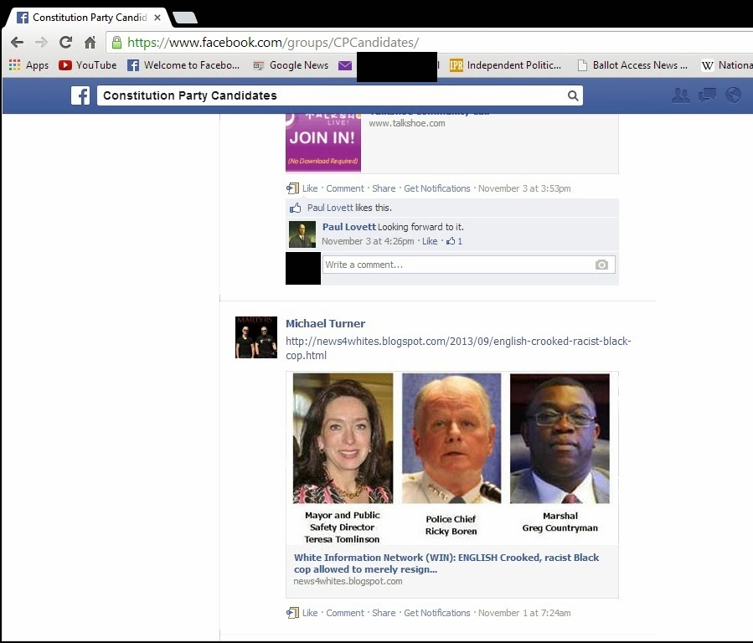Image resolution: width=753 pixels, height=643 pixels.
Task: Get Notifications for Michael Turner's post
Action: pos(437,613)
